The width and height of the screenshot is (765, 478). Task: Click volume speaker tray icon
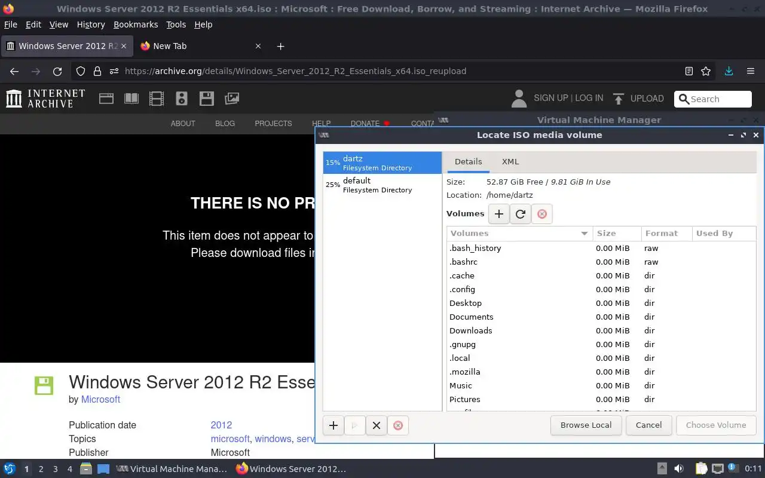click(x=679, y=469)
